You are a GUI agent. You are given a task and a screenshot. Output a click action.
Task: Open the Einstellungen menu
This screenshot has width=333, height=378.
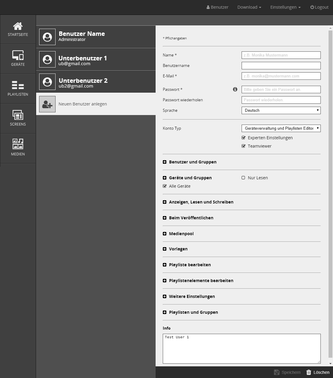click(x=285, y=7)
